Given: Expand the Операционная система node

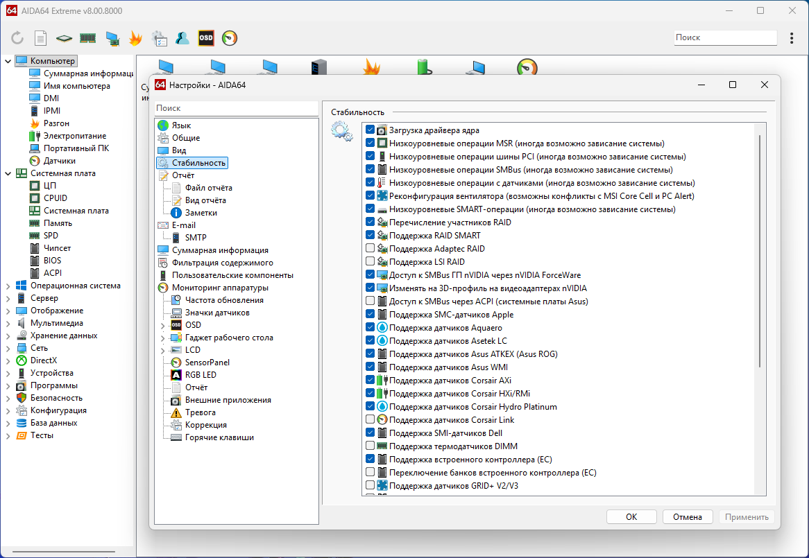Looking at the screenshot, I should 8,286.
